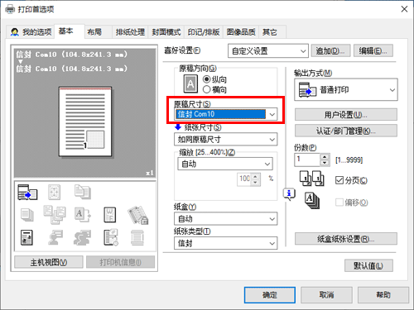Image resolution: width=414 pixels, height=310 pixels.
Task: Click the date/time stamp page icon
Action: click(111, 237)
